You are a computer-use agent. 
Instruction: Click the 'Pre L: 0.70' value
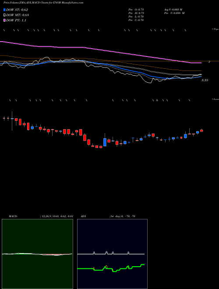point(136,17)
